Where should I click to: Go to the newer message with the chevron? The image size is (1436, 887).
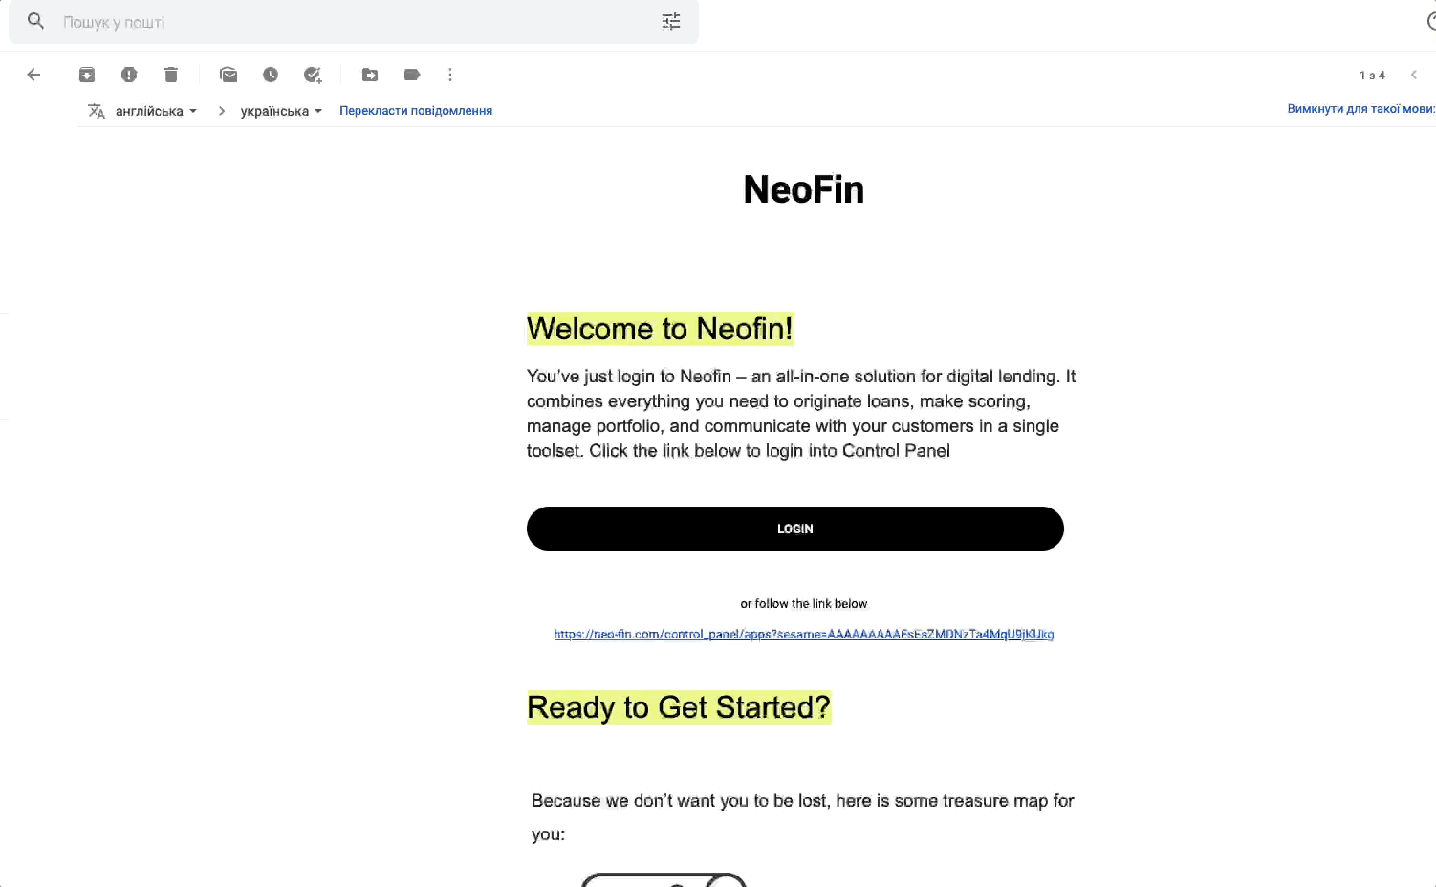[1414, 75]
